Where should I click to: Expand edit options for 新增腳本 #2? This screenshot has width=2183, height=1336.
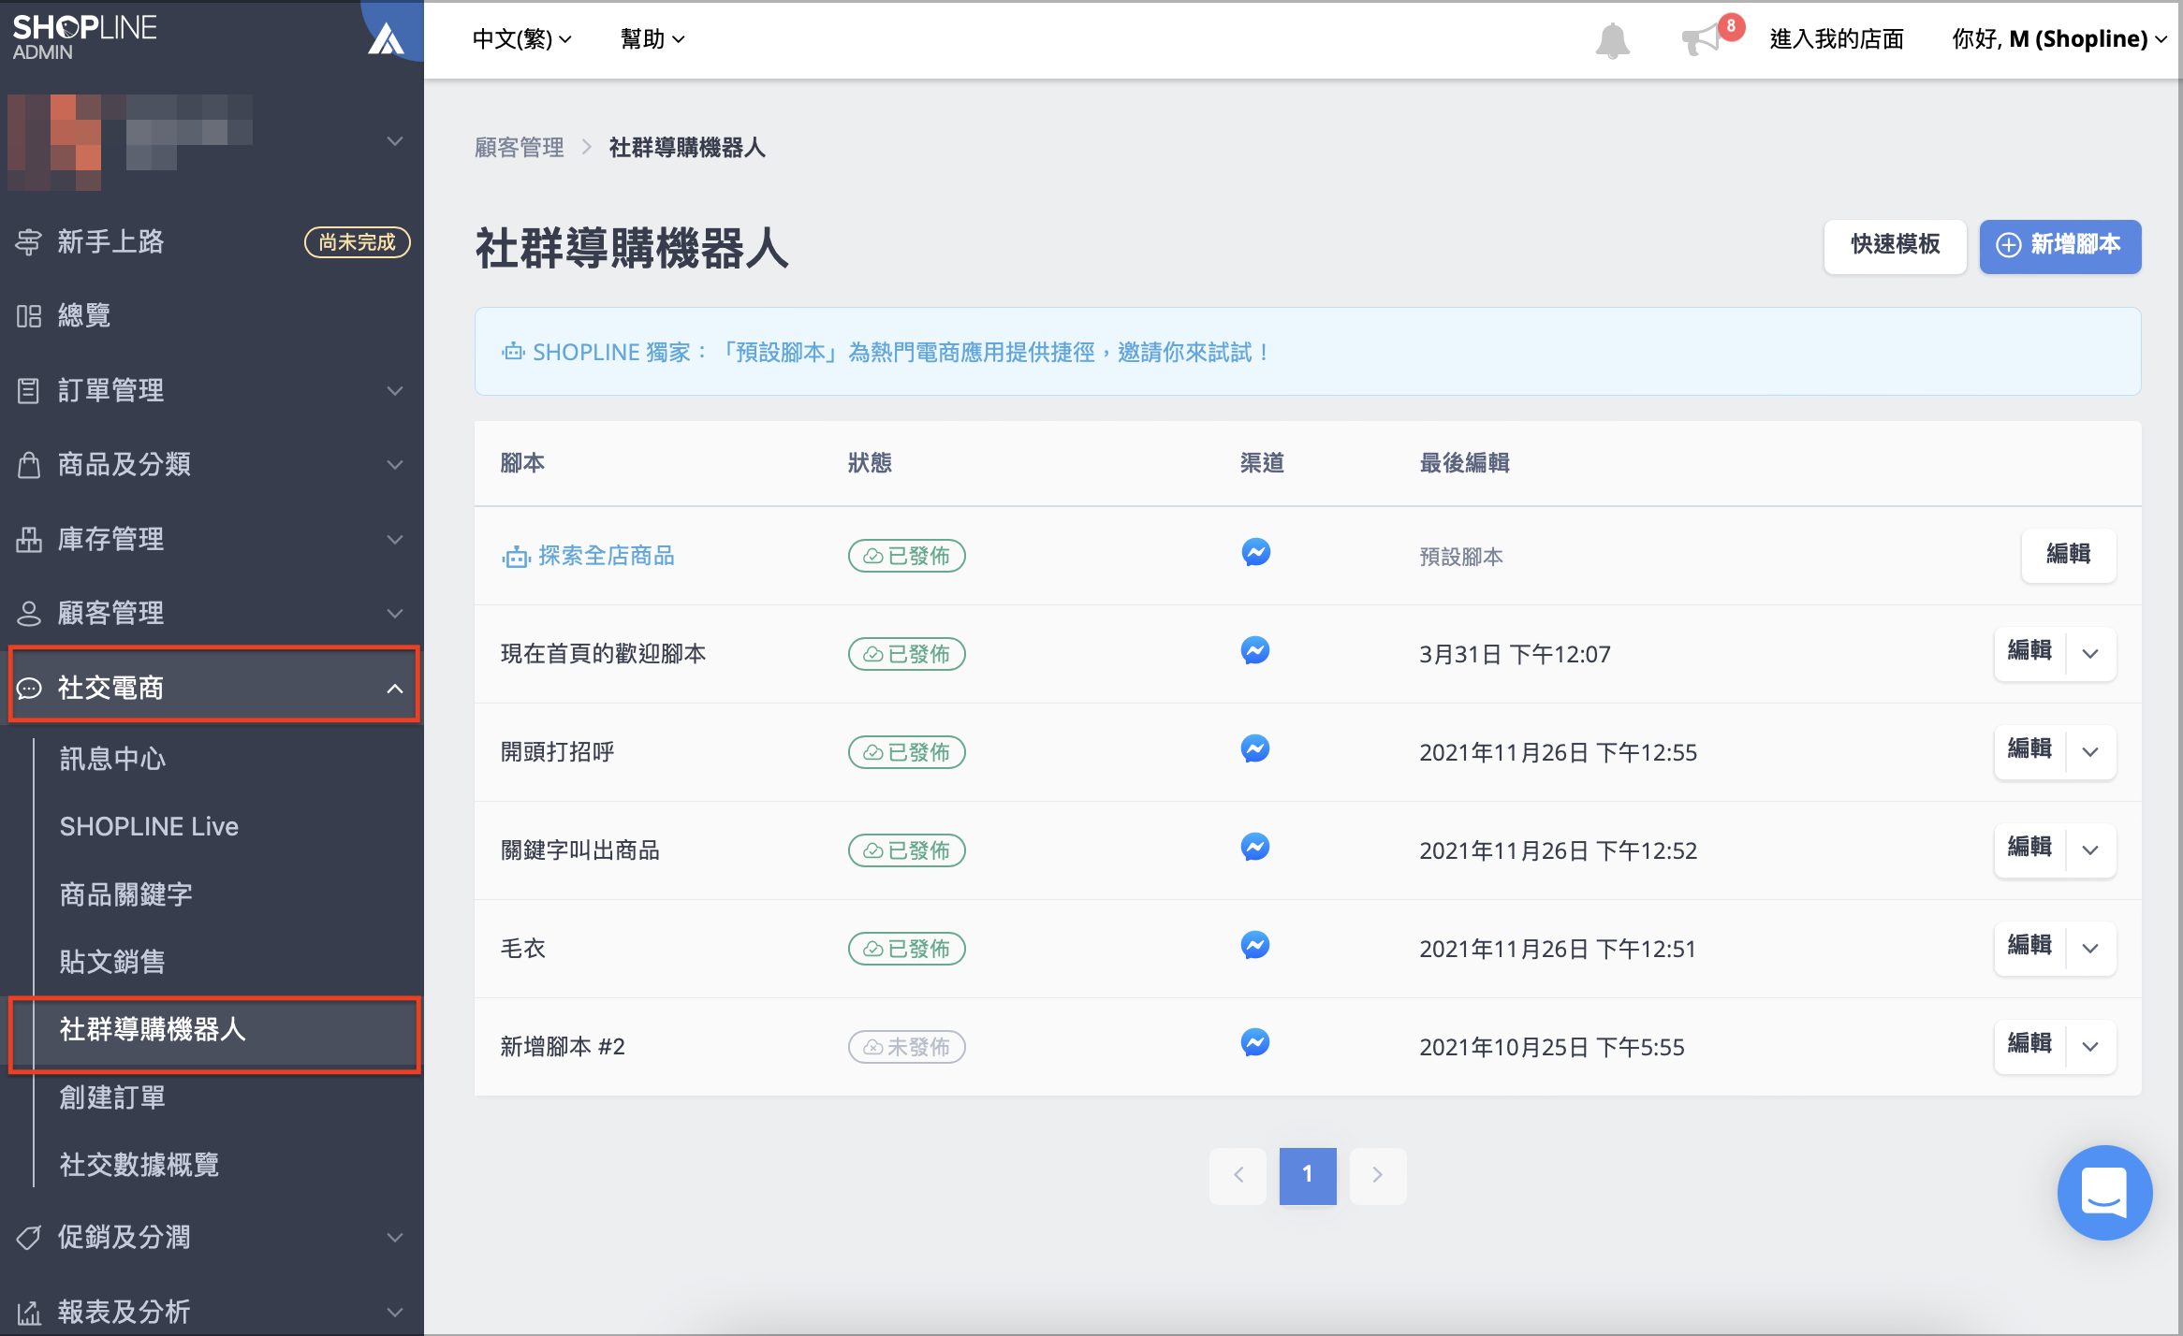tap(2090, 1047)
